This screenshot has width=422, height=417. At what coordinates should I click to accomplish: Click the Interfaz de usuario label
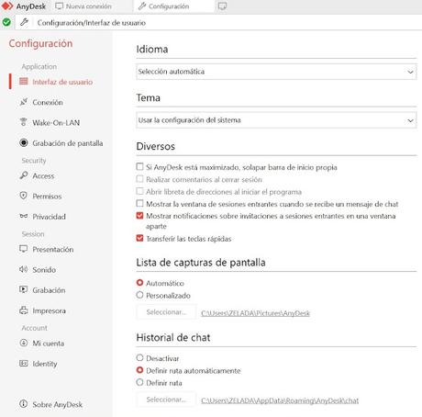pos(62,82)
